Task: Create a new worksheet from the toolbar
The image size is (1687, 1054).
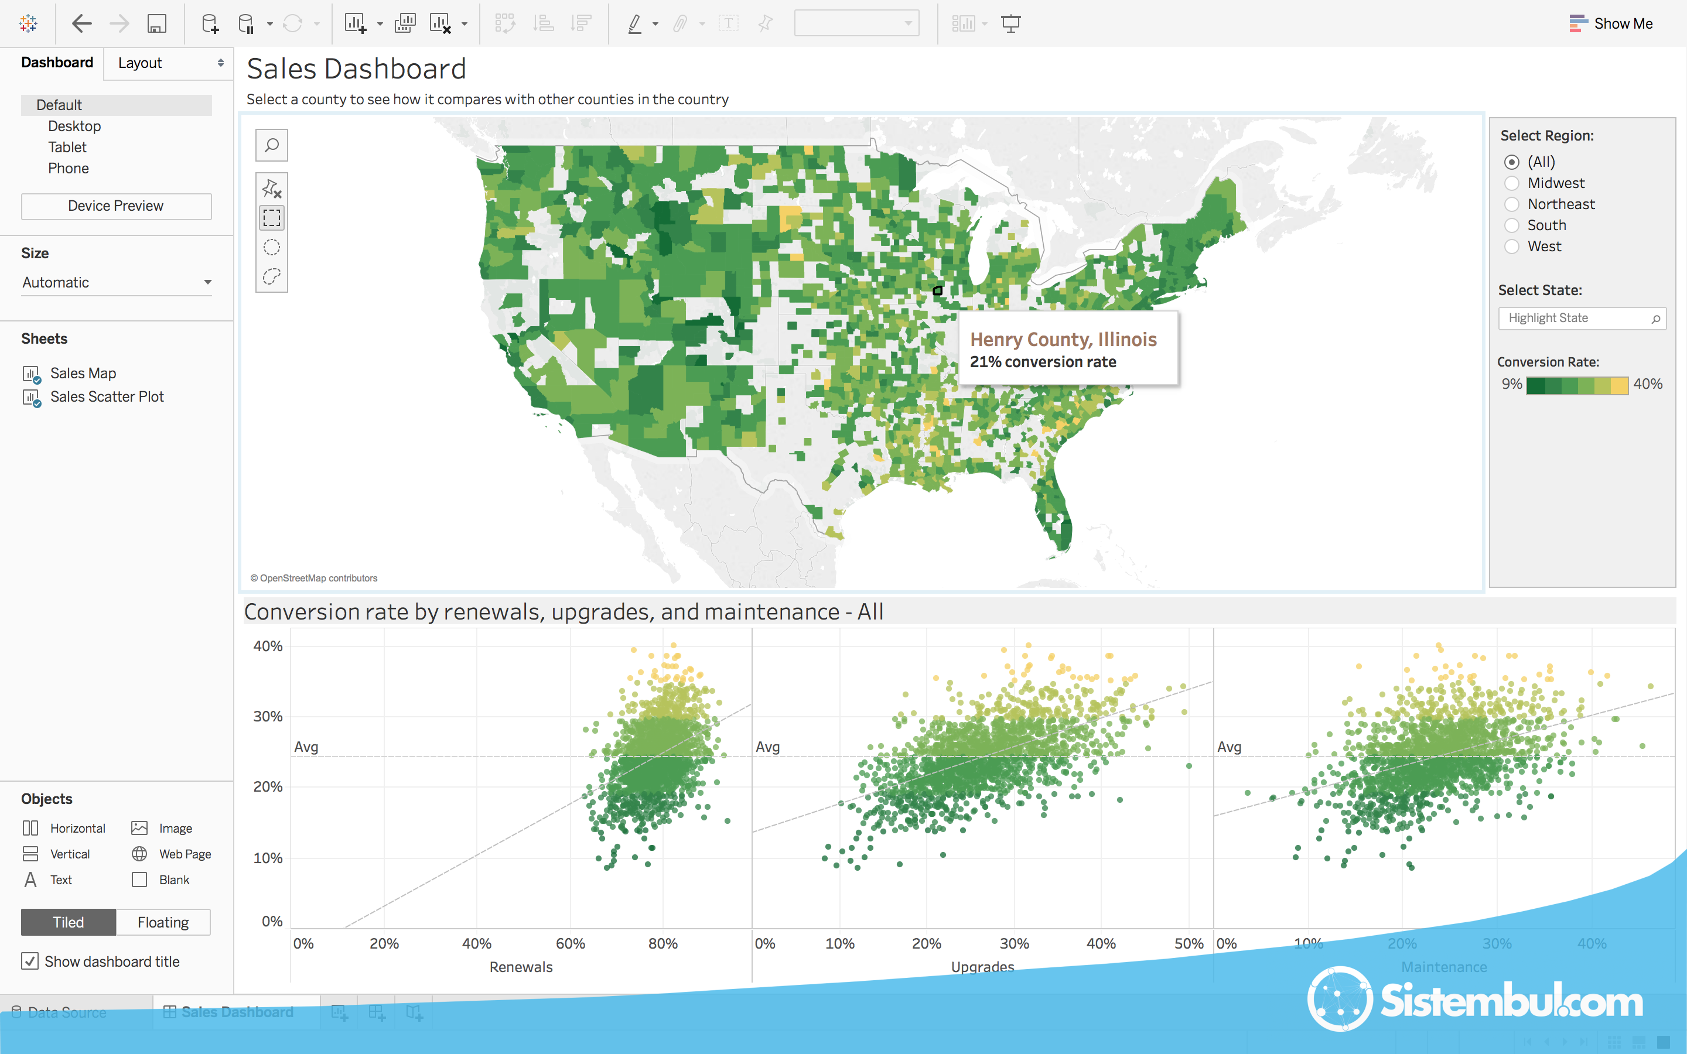Action: [x=356, y=23]
